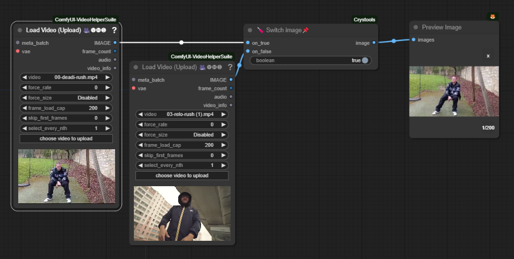Click the help question mark on second Load Video node
Screen dimensions: 514x259
click(230, 67)
